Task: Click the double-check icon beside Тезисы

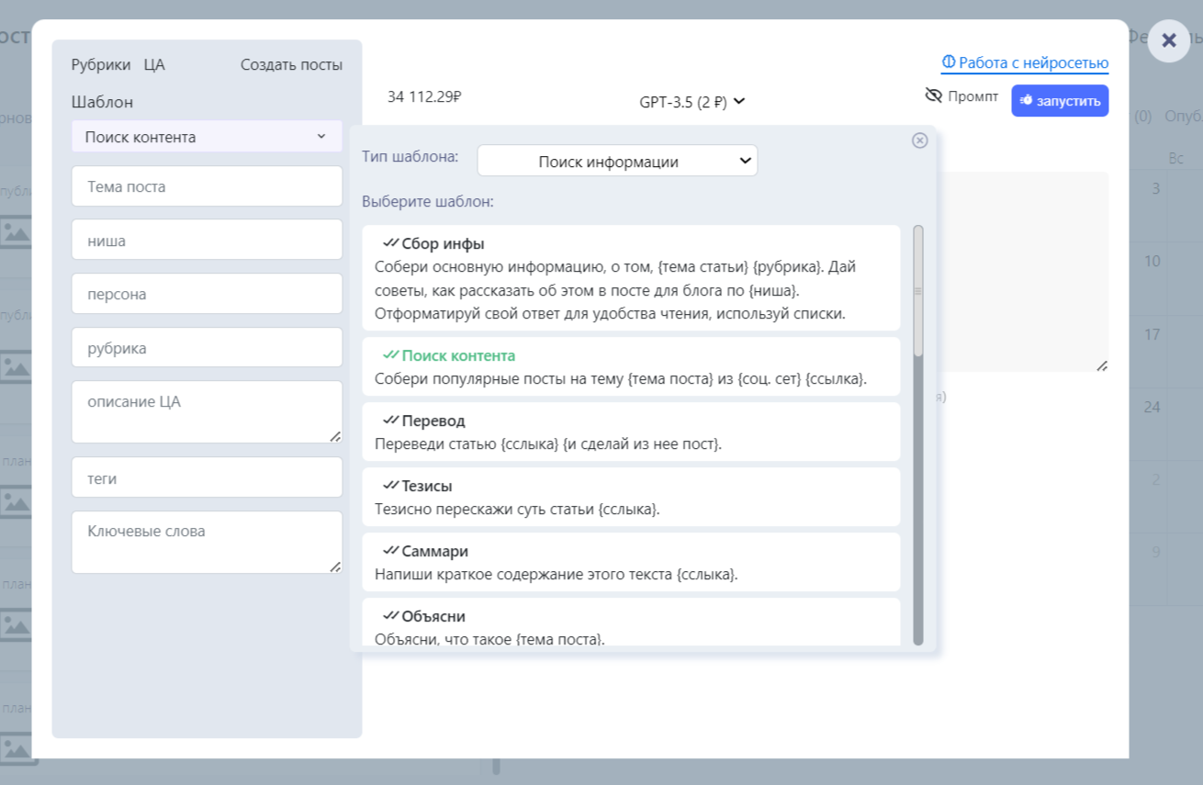Action: pyautogui.click(x=391, y=486)
